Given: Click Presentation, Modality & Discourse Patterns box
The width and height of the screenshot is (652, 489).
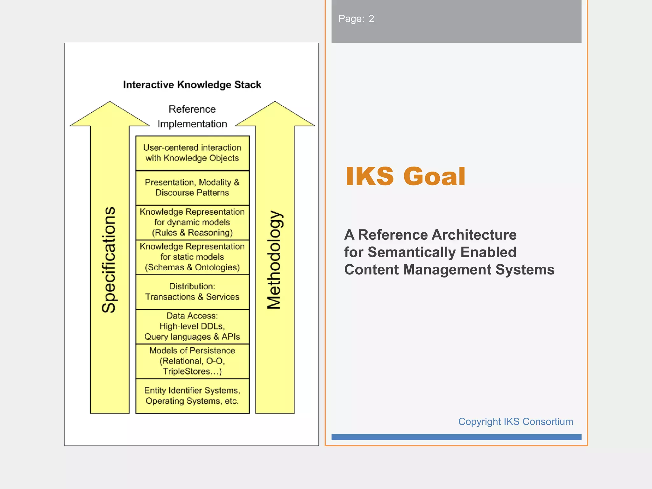Looking at the screenshot, I should 192,188.
